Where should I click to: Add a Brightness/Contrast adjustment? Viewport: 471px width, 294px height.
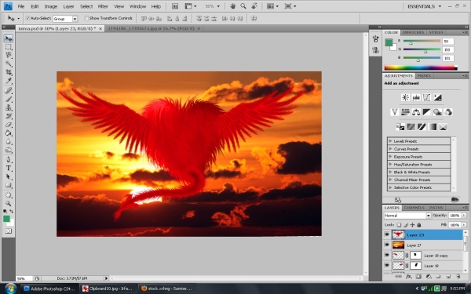point(405,97)
